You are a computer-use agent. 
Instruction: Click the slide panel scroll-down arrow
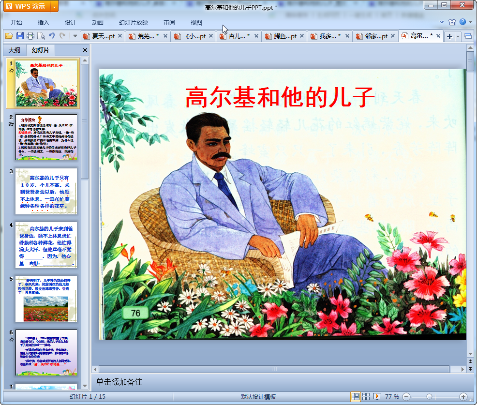click(85, 386)
